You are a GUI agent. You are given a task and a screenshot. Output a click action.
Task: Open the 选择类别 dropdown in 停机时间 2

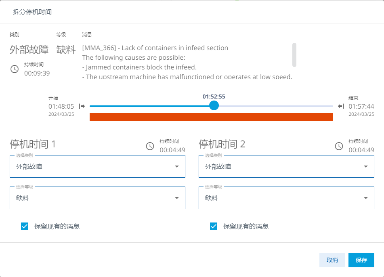coord(286,166)
